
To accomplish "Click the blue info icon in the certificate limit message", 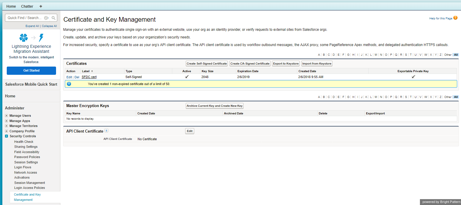I will [x=69, y=84].
